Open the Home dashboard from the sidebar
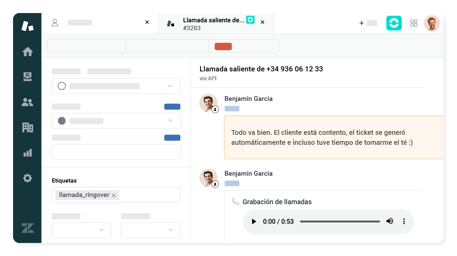The width and height of the screenshot is (457, 256). pos(27,52)
